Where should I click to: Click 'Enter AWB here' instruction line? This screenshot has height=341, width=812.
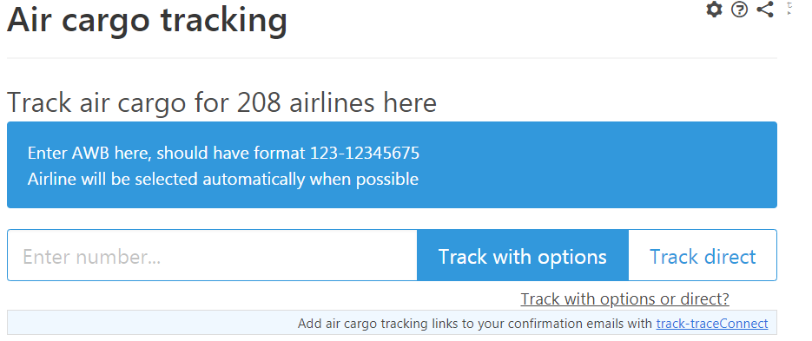[x=223, y=153]
